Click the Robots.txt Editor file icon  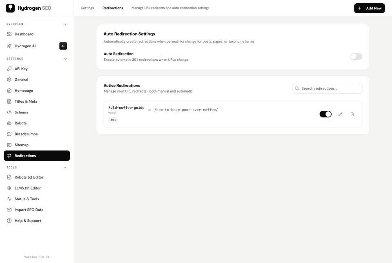pyautogui.click(x=9, y=177)
